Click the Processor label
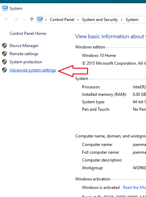This screenshot has height=197, width=146. pyautogui.click(x=91, y=87)
